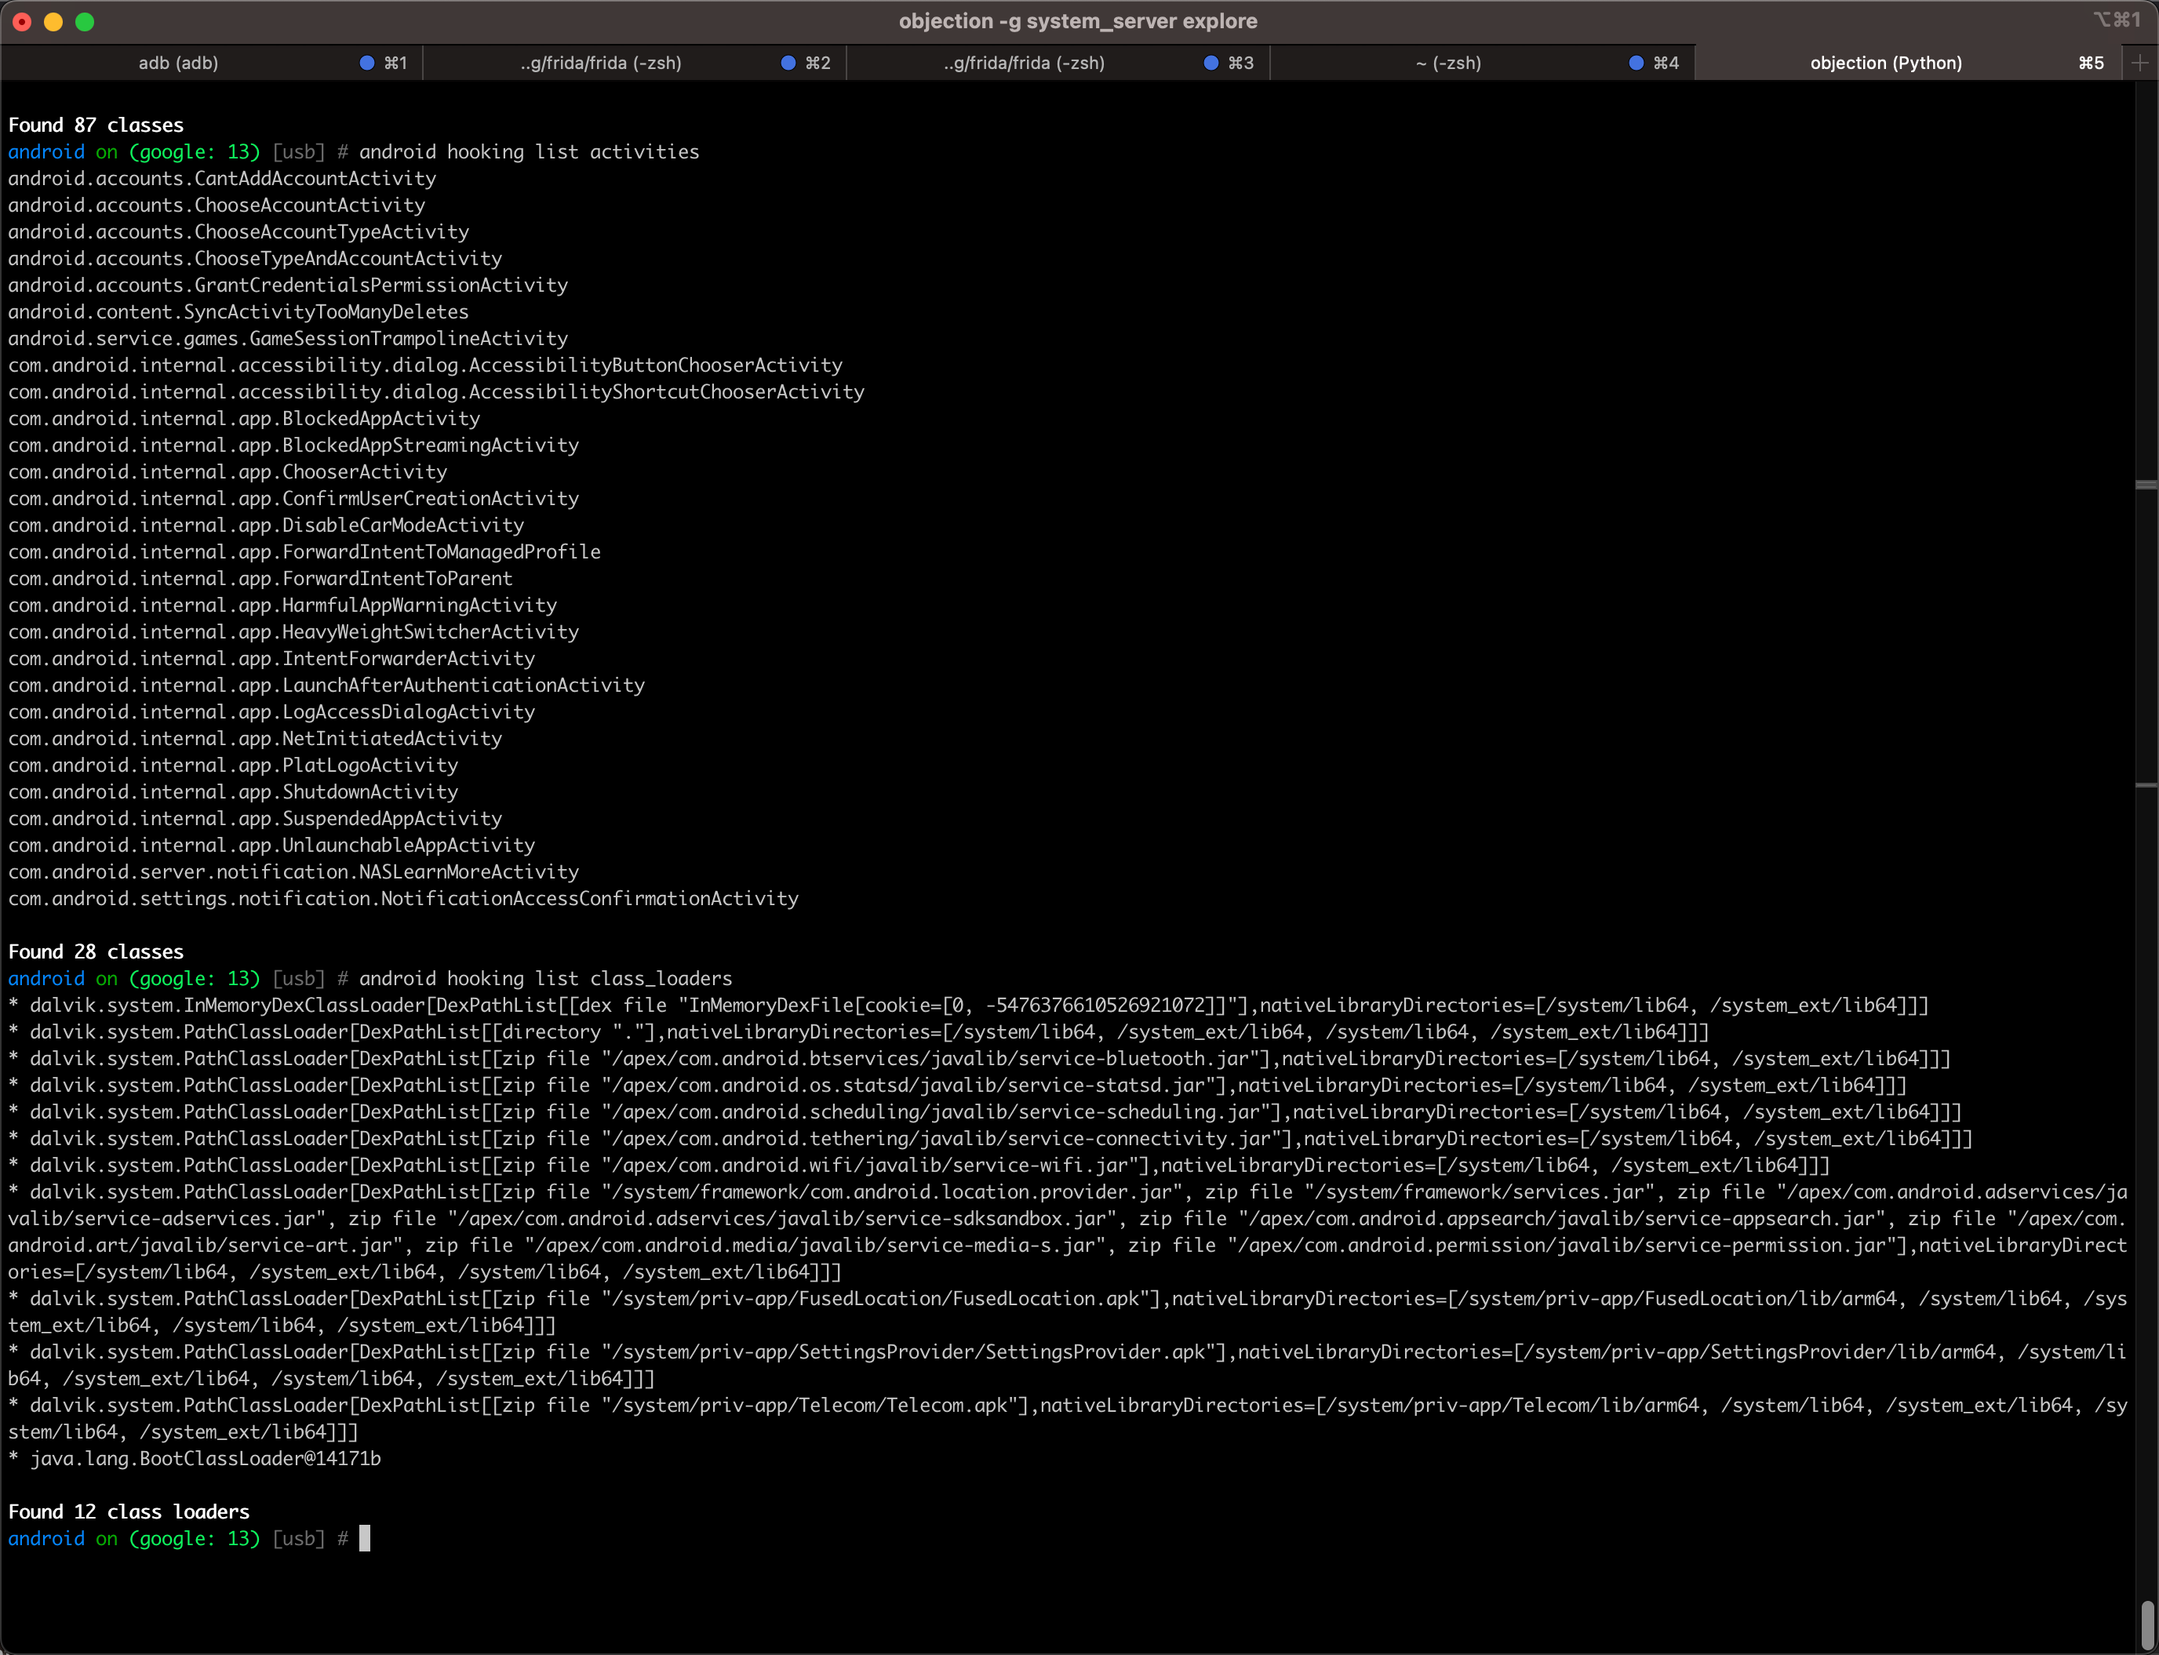Click the 'Found 28 classes' line
The image size is (2159, 1655).
pyautogui.click(x=96, y=951)
